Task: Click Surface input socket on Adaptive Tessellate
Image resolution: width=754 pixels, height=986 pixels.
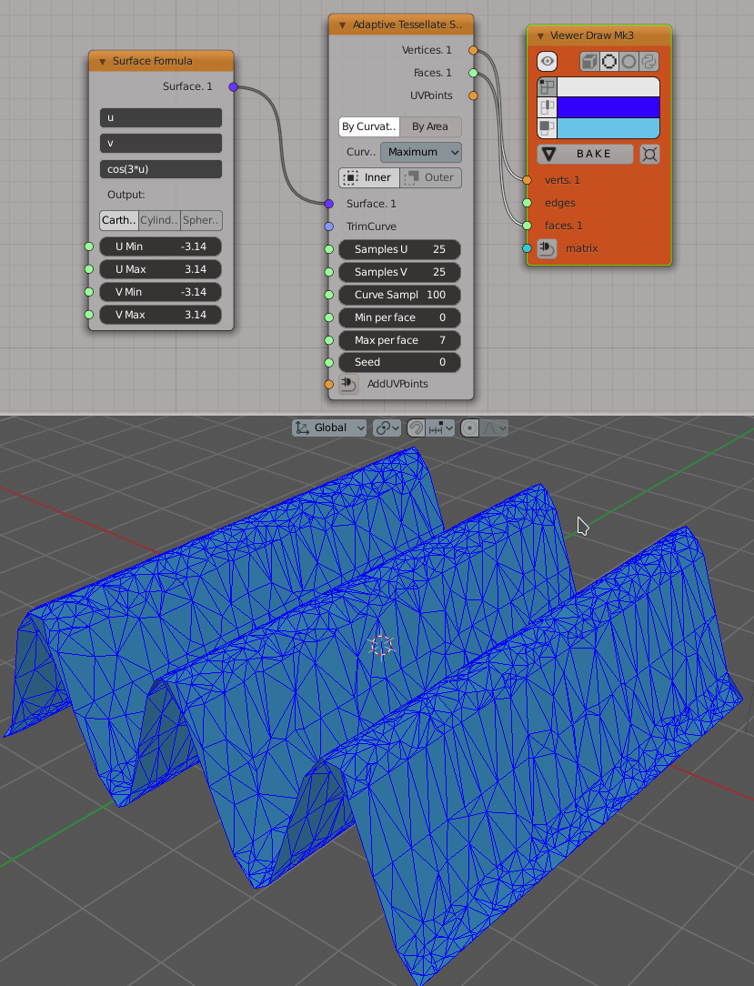Action: pyautogui.click(x=329, y=204)
